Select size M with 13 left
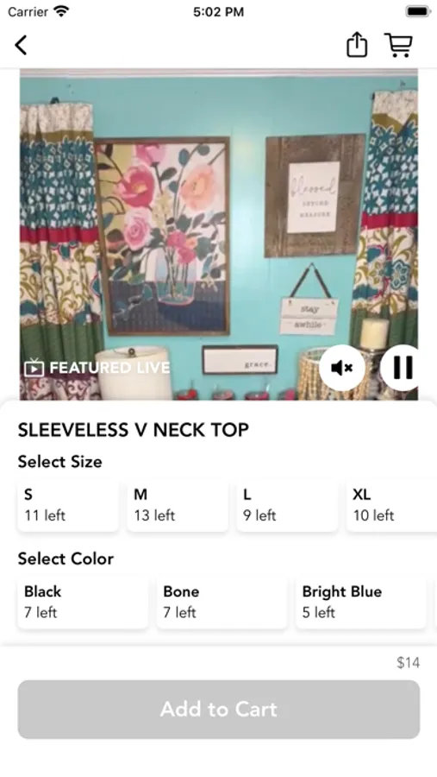Image resolution: width=437 pixels, height=777 pixels. 178,505
